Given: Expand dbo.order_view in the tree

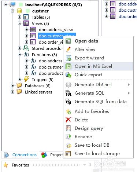Looking at the screenshot, I should point(26,42).
